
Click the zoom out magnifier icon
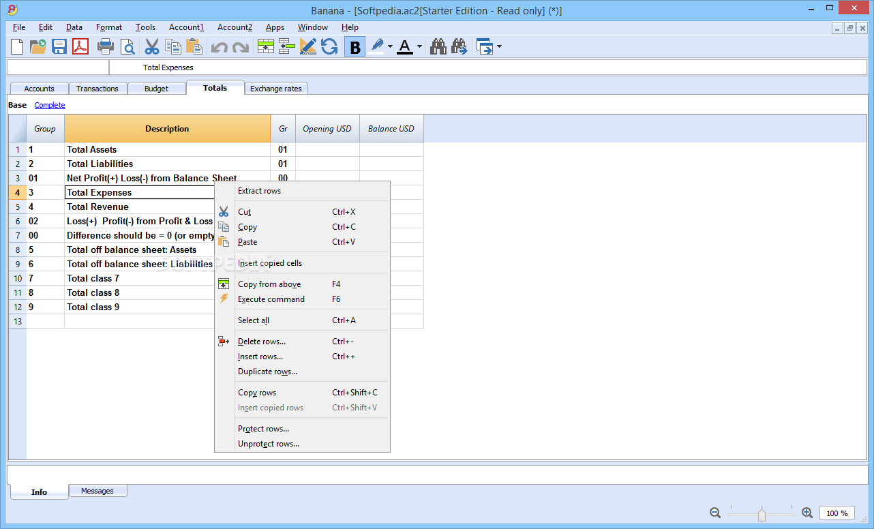pyautogui.click(x=715, y=513)
